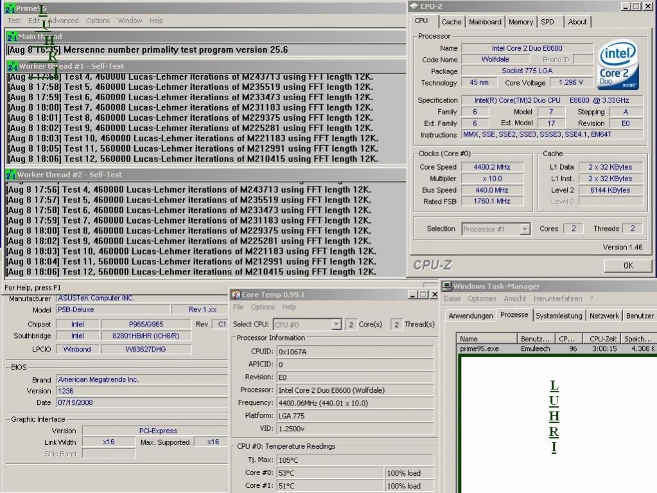Open the Help menu in Prime95

pyautogui.click(x=156, y=21)
